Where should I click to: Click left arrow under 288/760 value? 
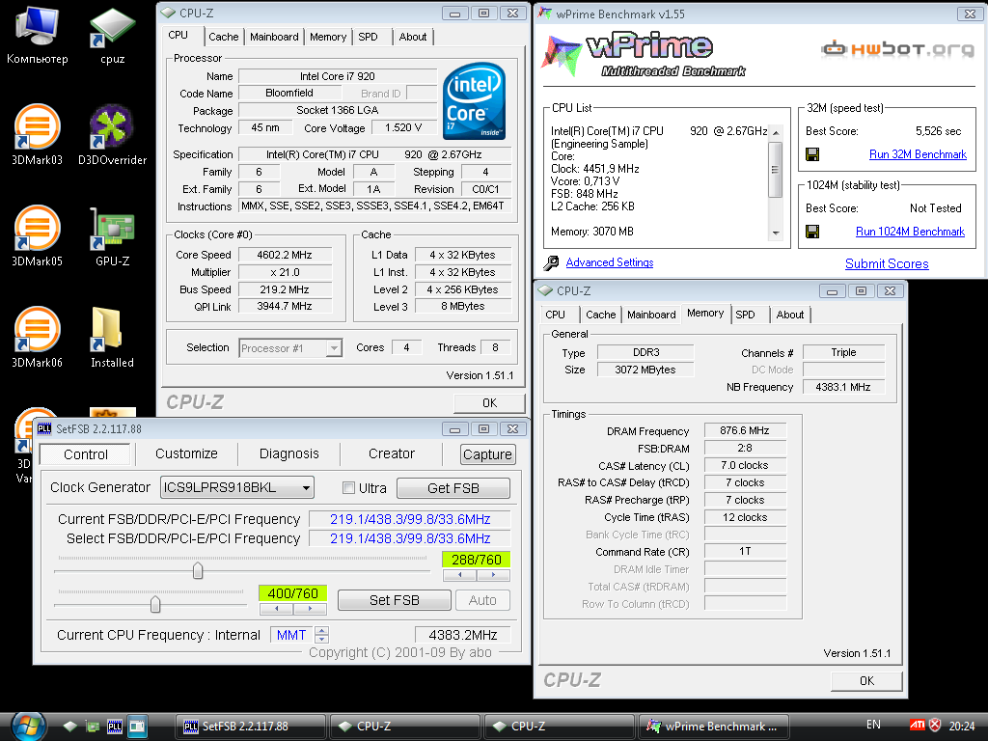[x=460, y=575]
